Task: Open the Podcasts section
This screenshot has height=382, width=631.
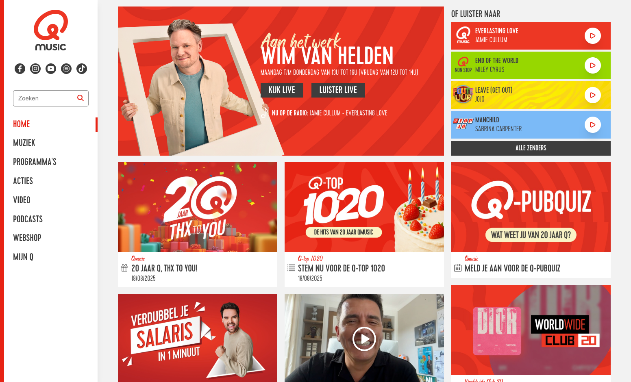Action: tap(28, 219)
